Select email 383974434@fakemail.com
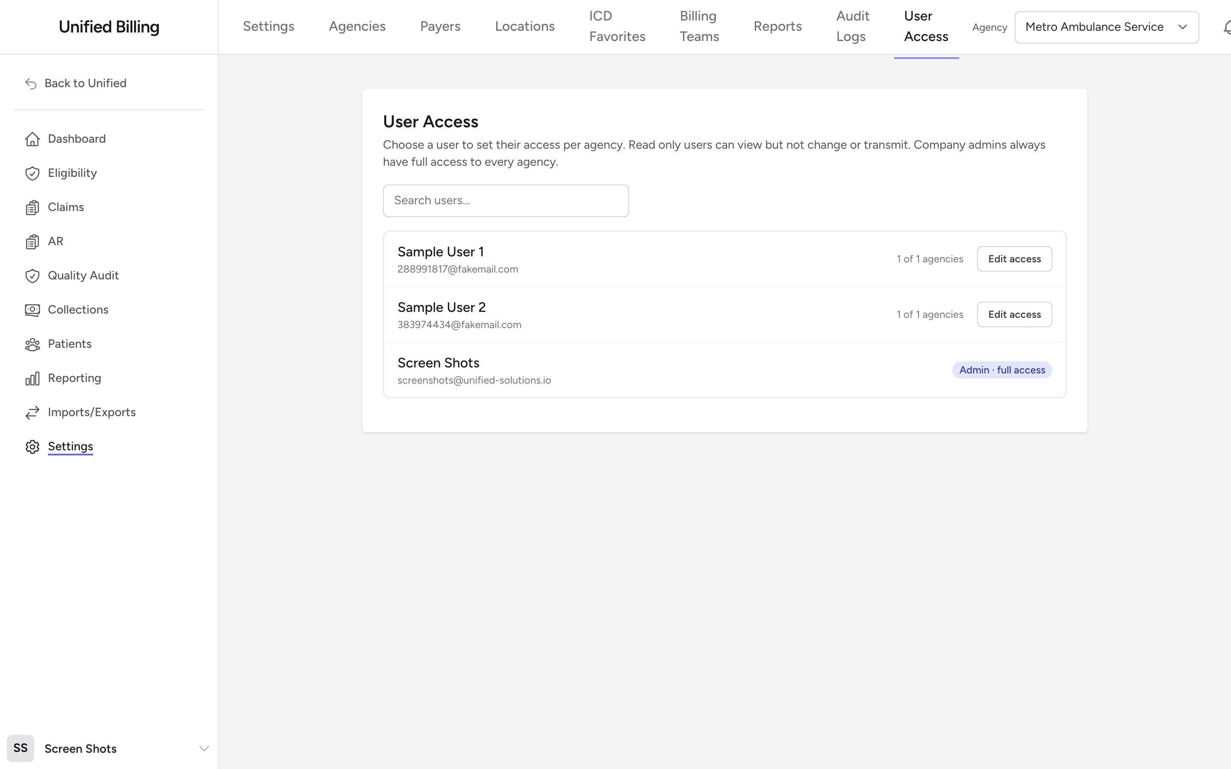 click(x=459, y=325)
